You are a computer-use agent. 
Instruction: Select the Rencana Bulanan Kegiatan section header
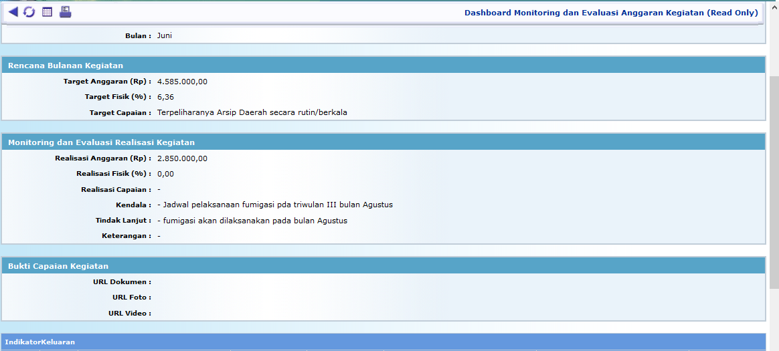(x=66, y=66)
